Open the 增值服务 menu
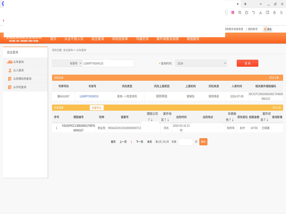The width and height of the screenshot is (286, 214). [193, 39]
